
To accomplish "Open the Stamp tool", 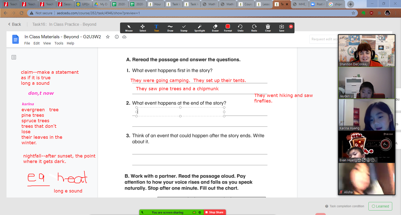I will coord(184,28).
